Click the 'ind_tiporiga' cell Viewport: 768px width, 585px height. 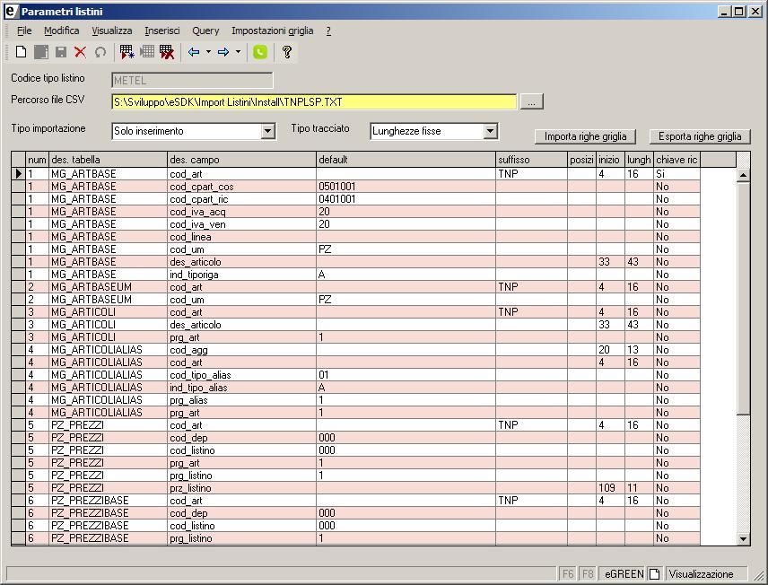click(241, 275)
